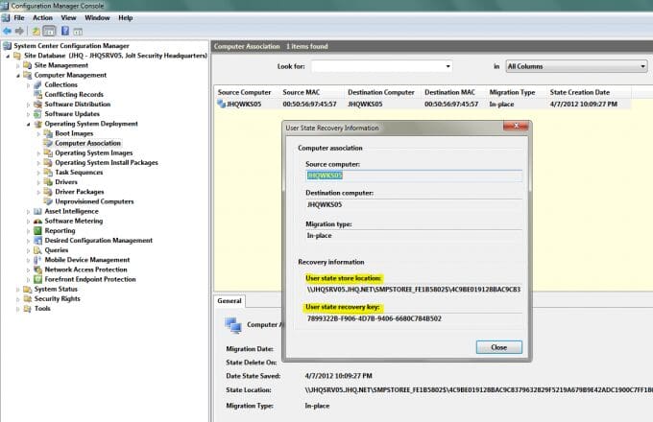Click the Desired Configuration Management icon
Screen dimensions: 653x422
point(37,241)
